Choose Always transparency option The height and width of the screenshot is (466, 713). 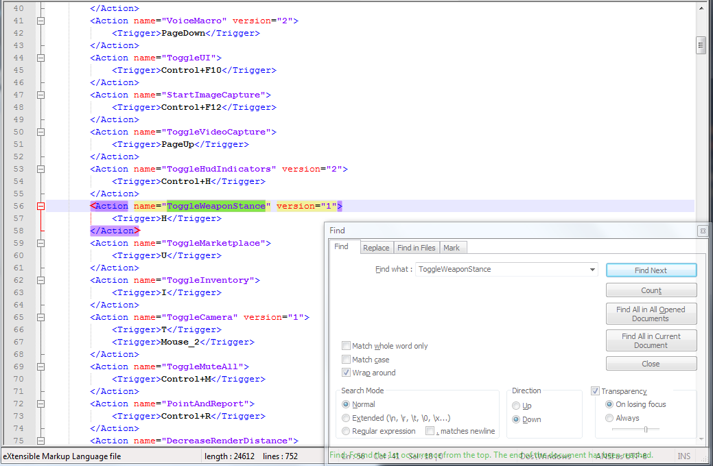609,418
